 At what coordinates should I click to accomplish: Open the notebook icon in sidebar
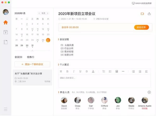pyautogui.click(x=5, y=42)
